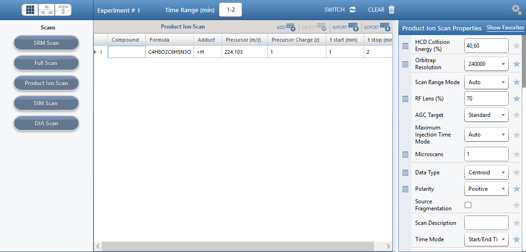Click the CLEAR trash icon
This screenshot has height=252, width=526.
point(392,10)
